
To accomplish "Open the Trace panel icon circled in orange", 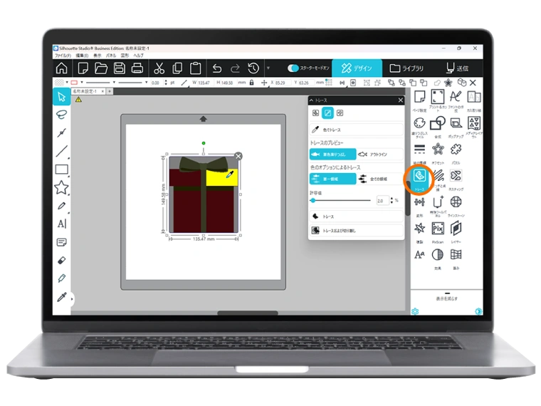I will 419,175.
